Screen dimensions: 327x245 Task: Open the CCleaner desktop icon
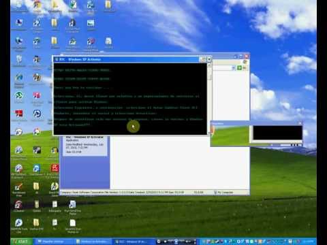[18, 206]
